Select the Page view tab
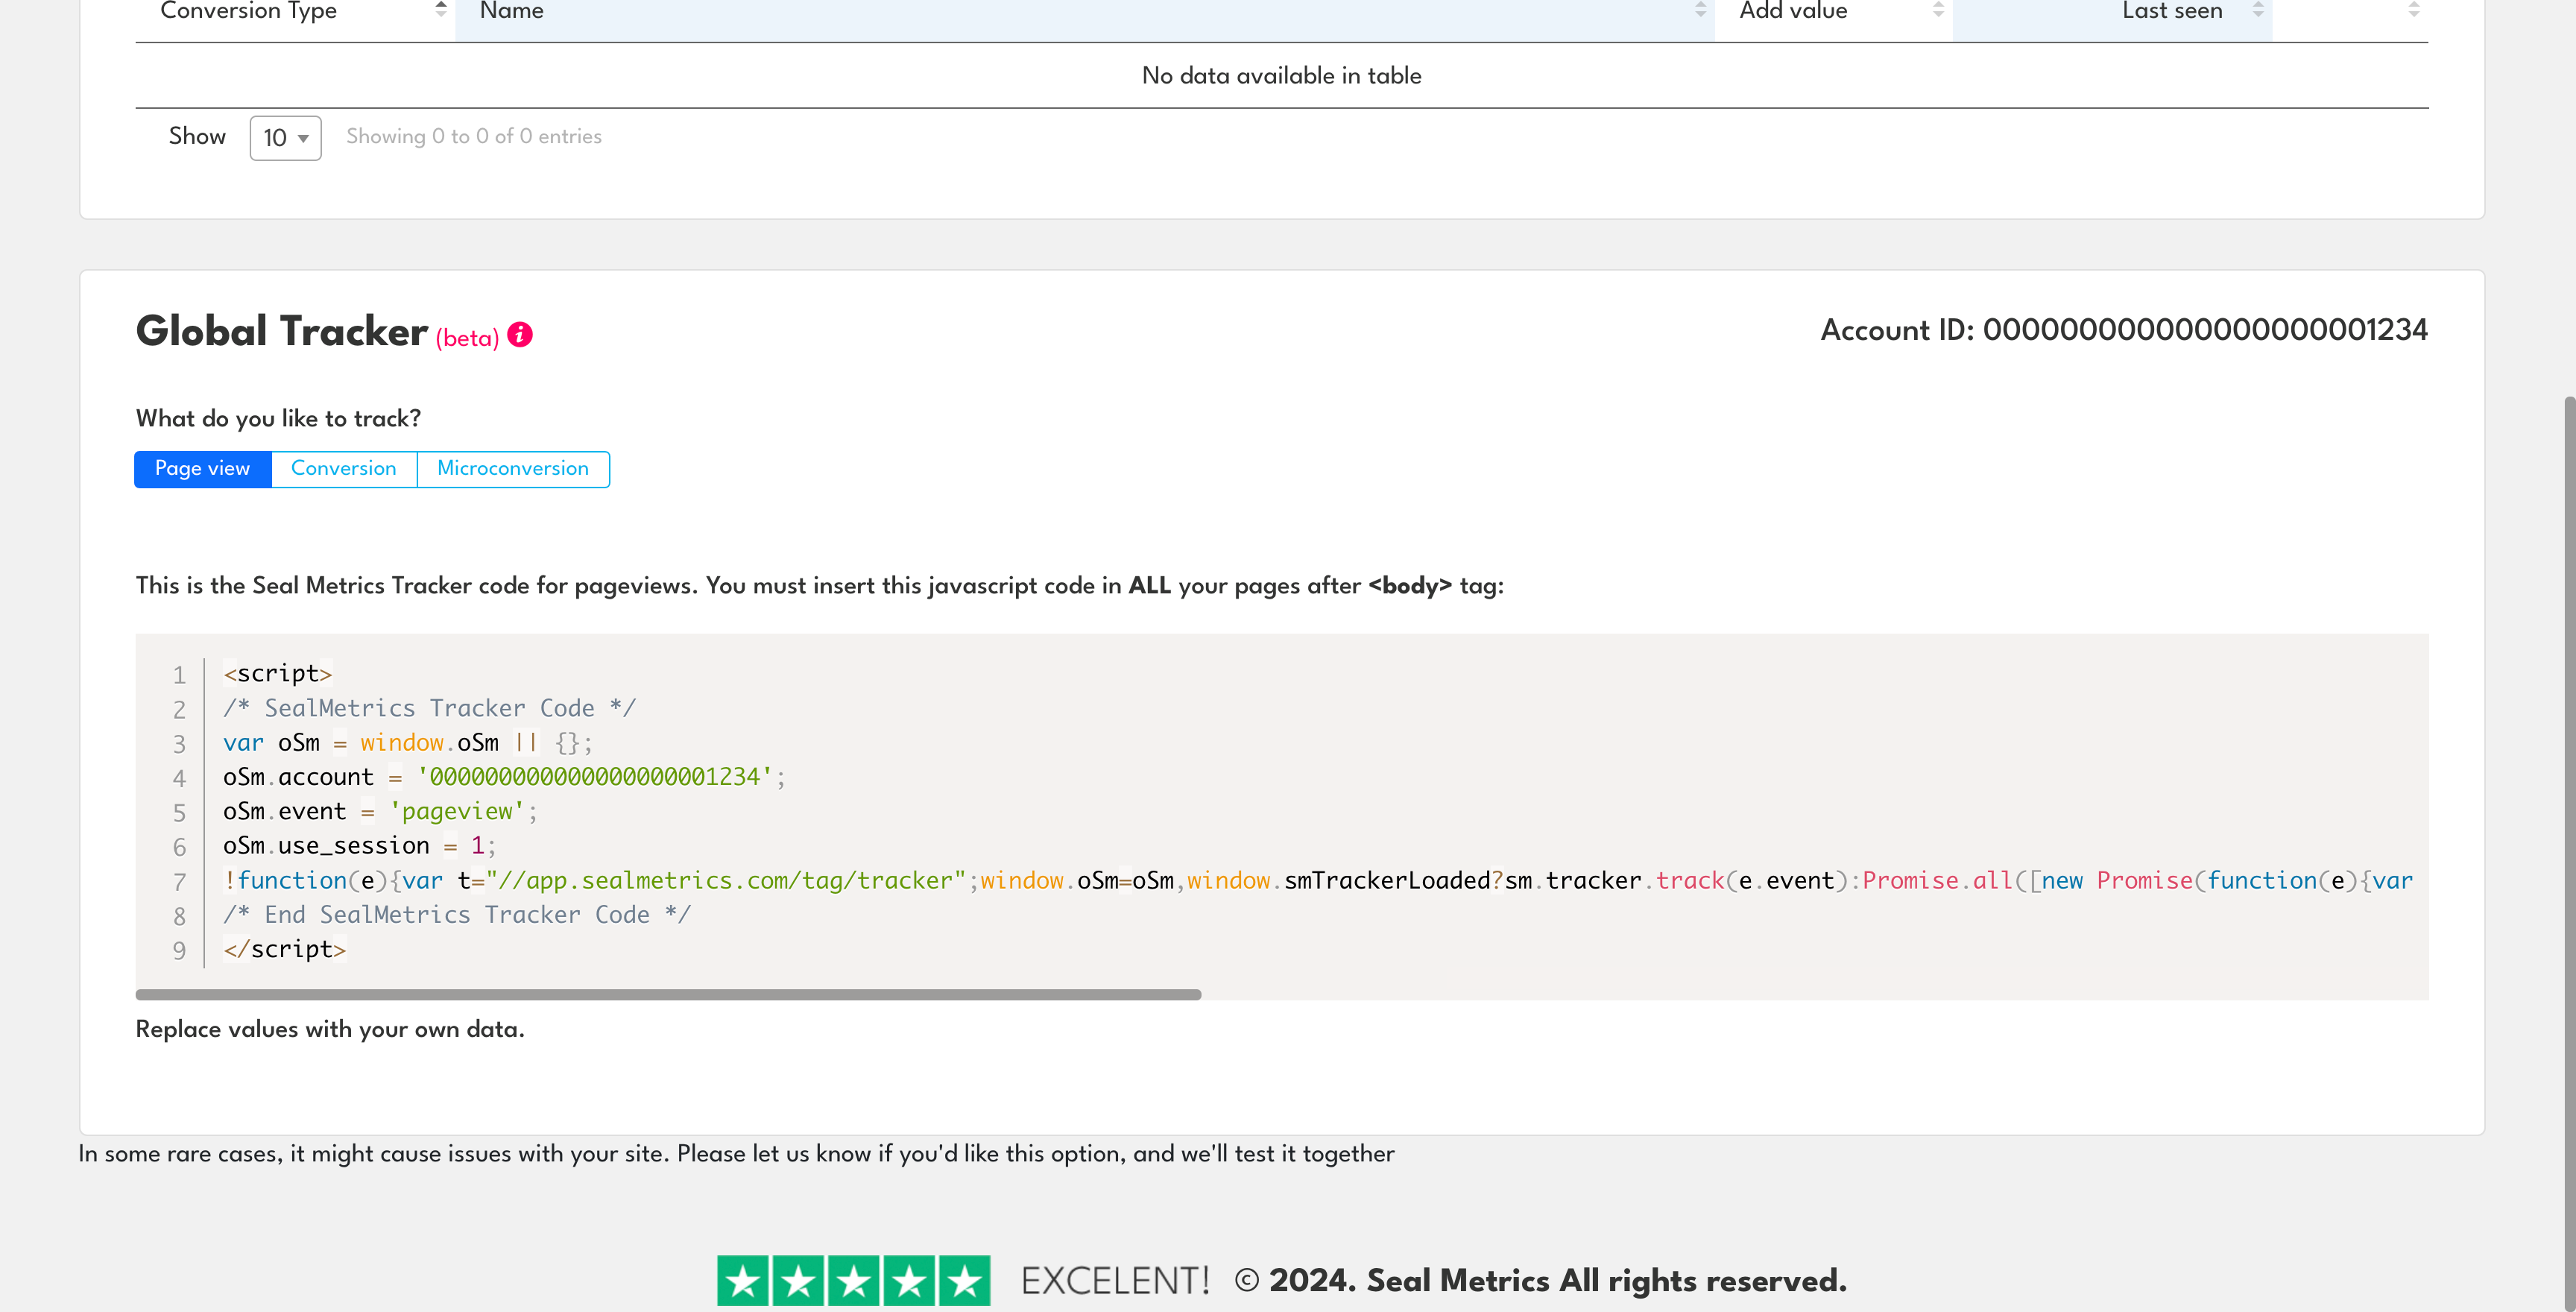Viewport: 2576px width, 1312px height. (202, 469)
